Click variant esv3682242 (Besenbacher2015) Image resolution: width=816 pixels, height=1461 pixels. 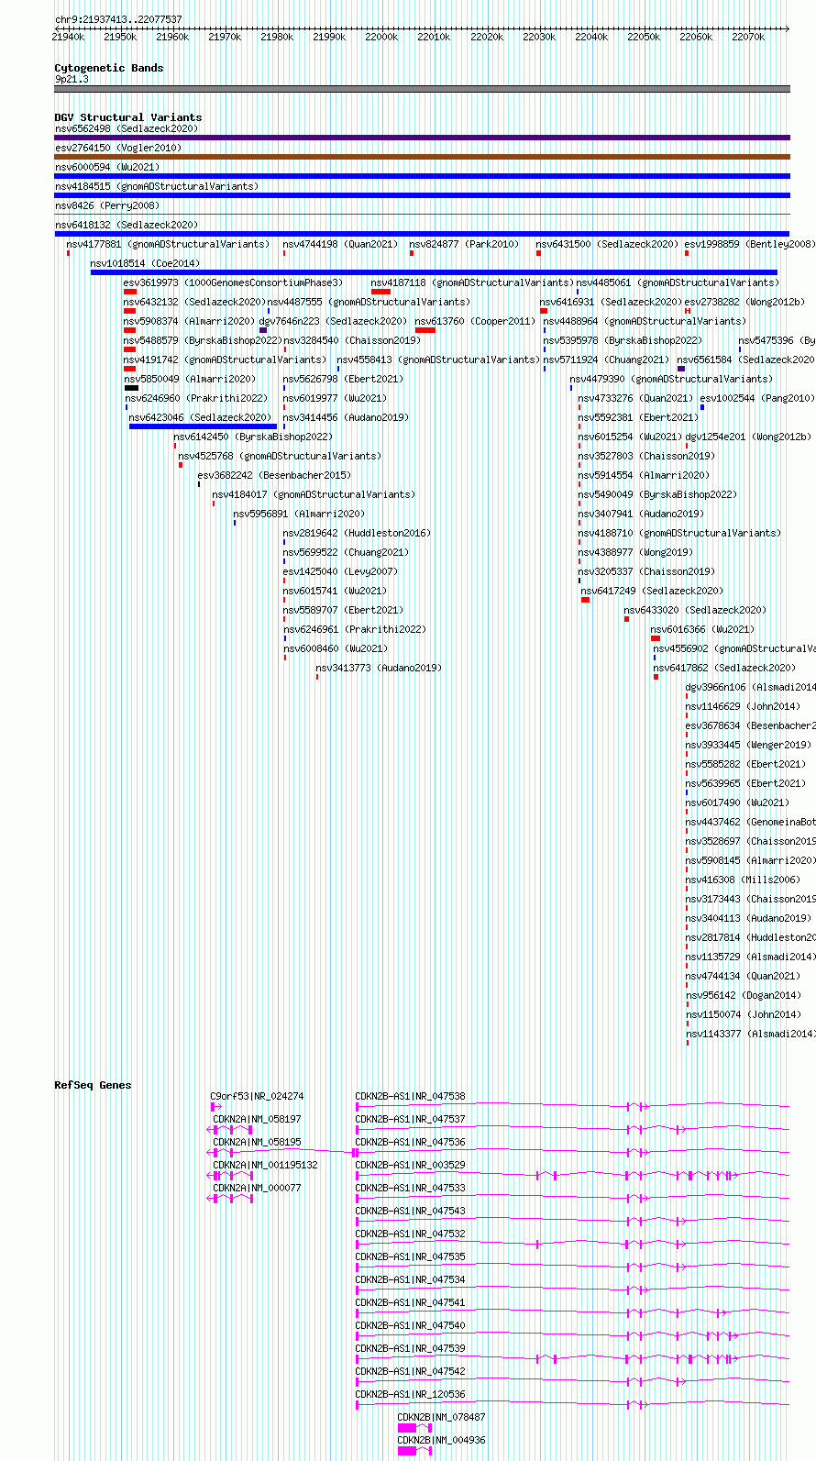coord(274,475)
